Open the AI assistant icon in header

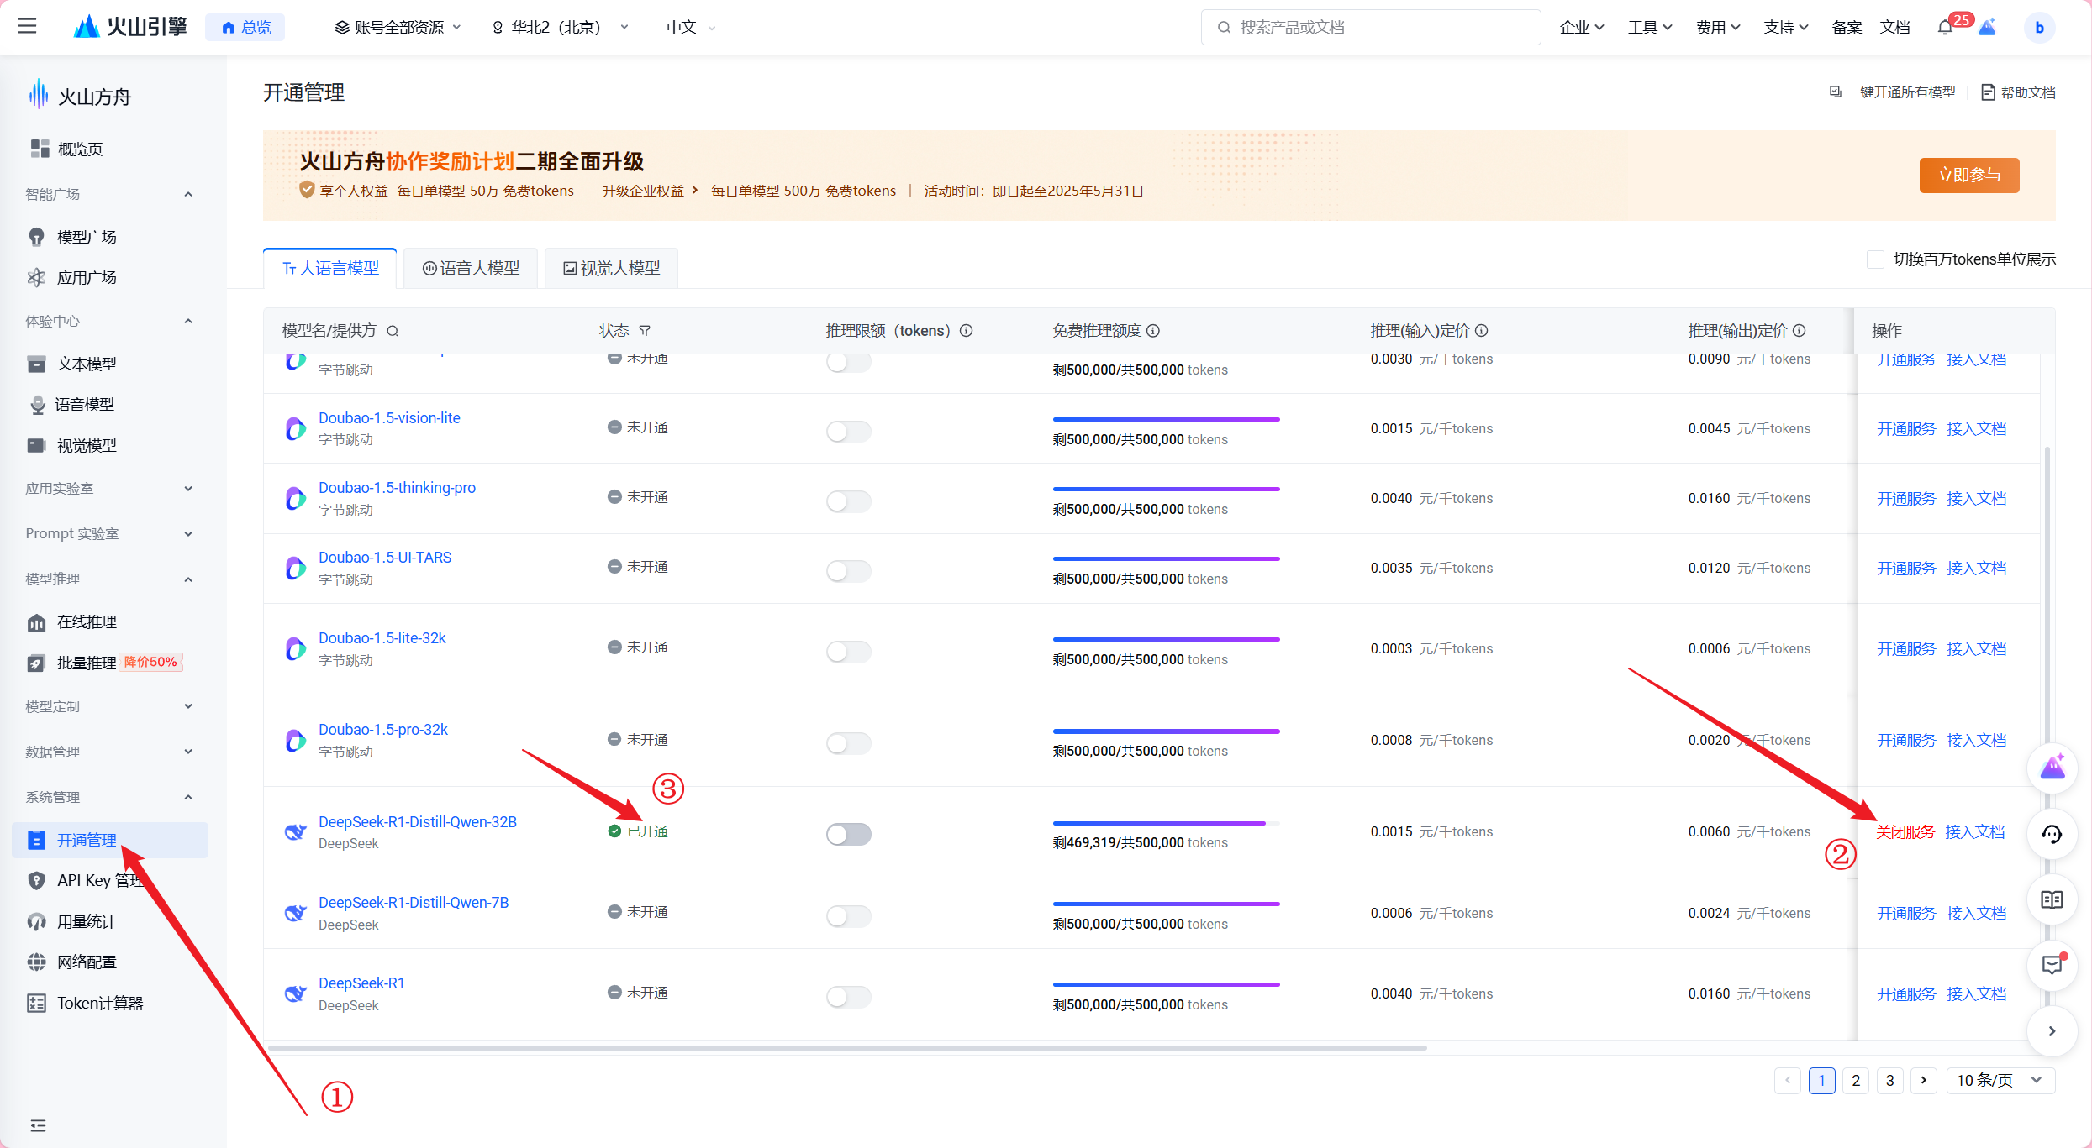pyautogui.click(x=1987, y=27)
